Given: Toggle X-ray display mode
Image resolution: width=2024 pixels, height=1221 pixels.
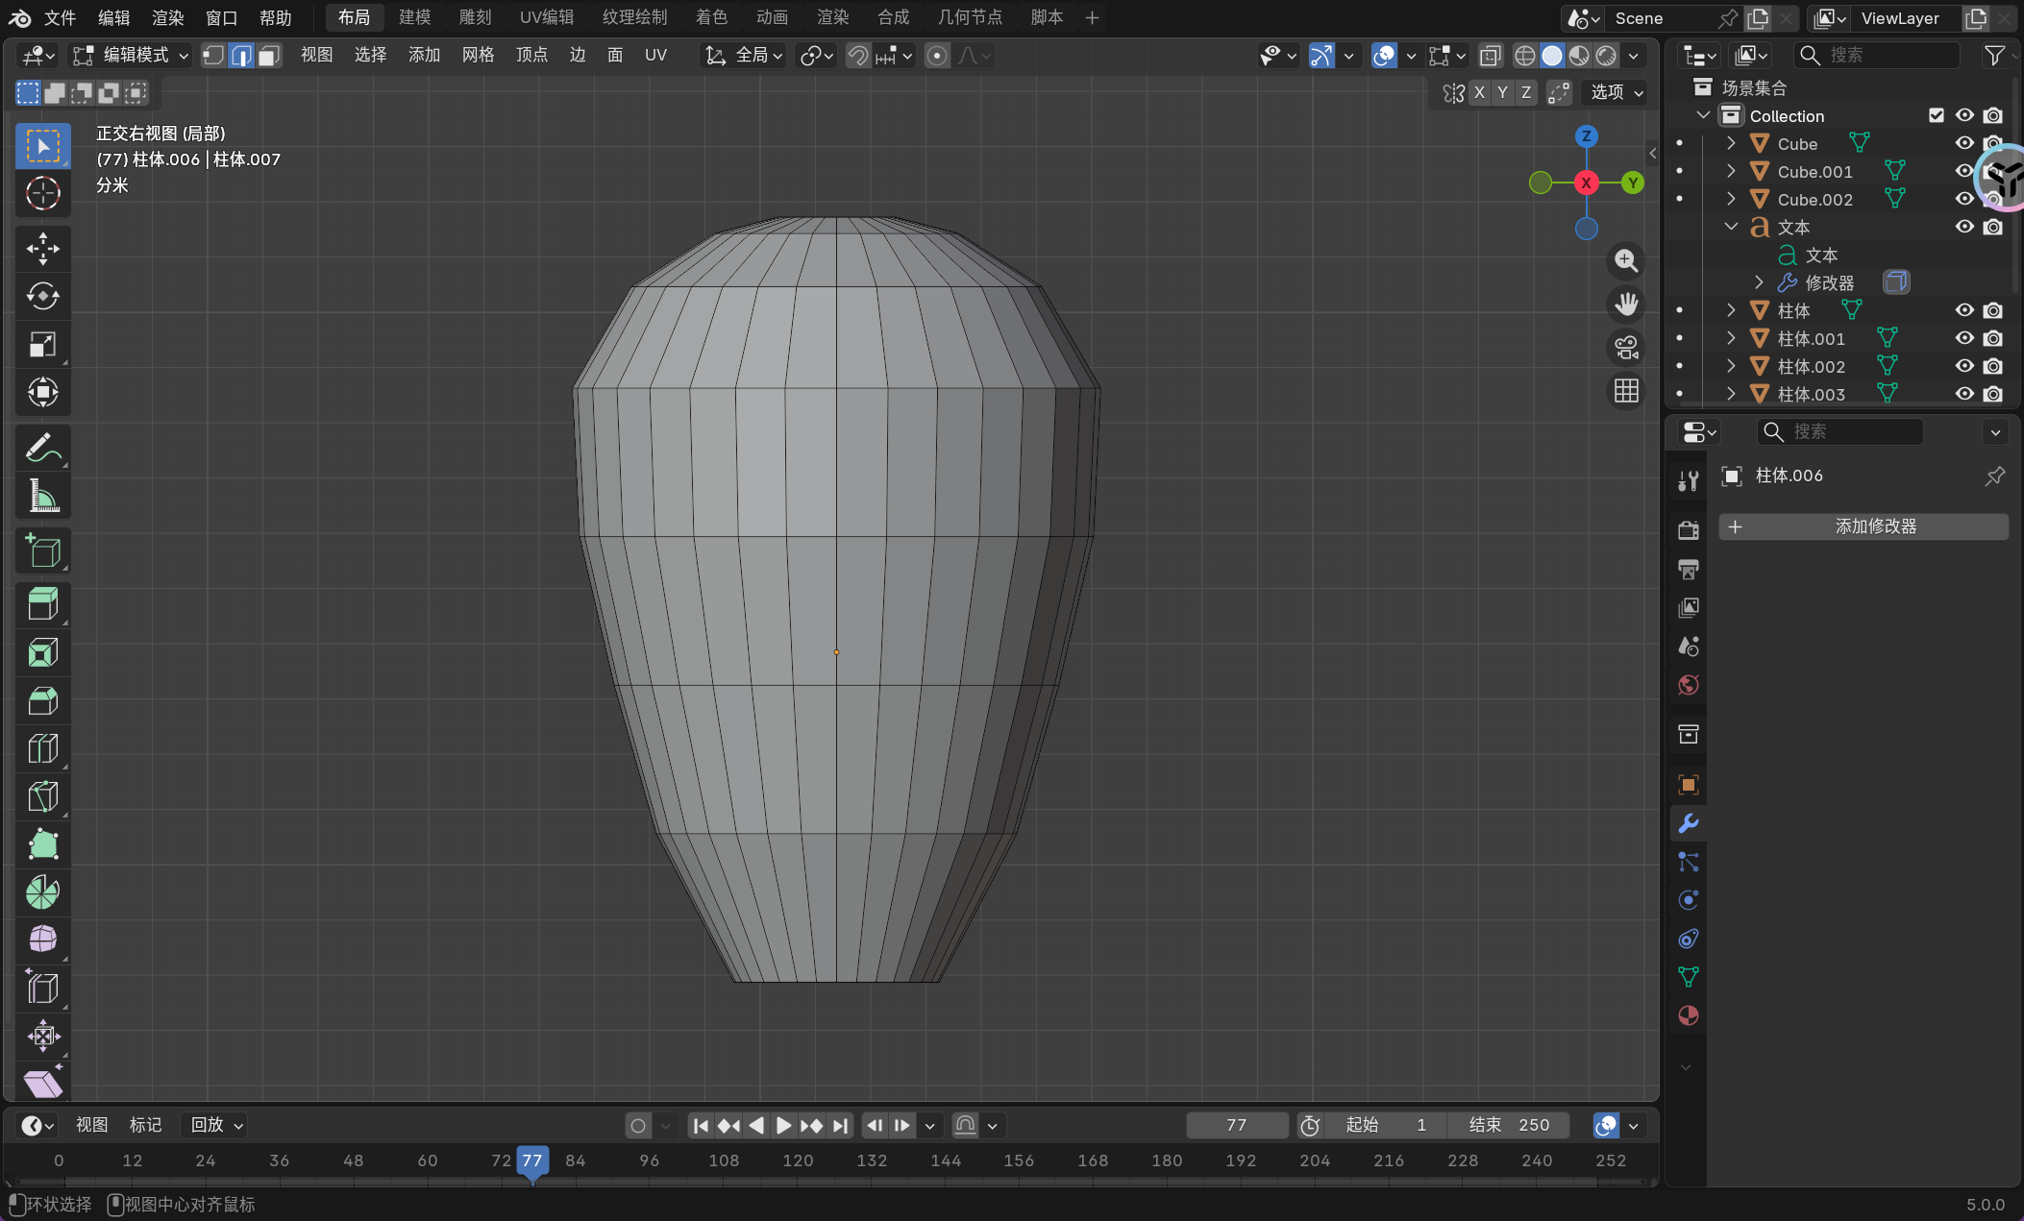Looking at the screenshot, I should [1490, 56].
